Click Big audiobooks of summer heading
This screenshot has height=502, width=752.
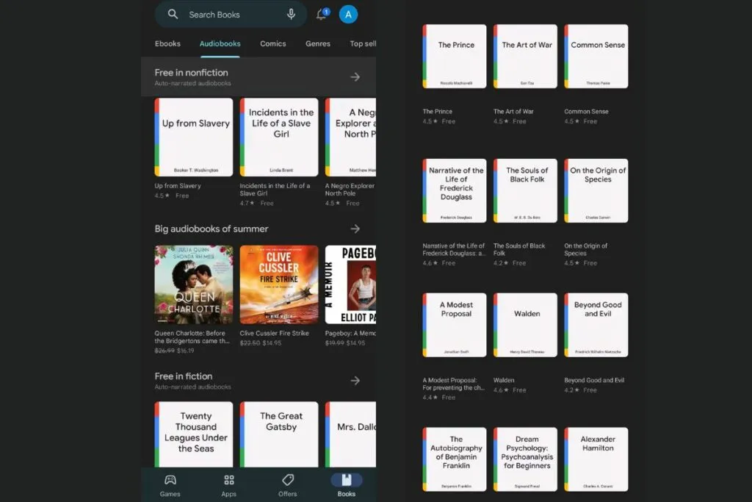[x=211, y=229]
